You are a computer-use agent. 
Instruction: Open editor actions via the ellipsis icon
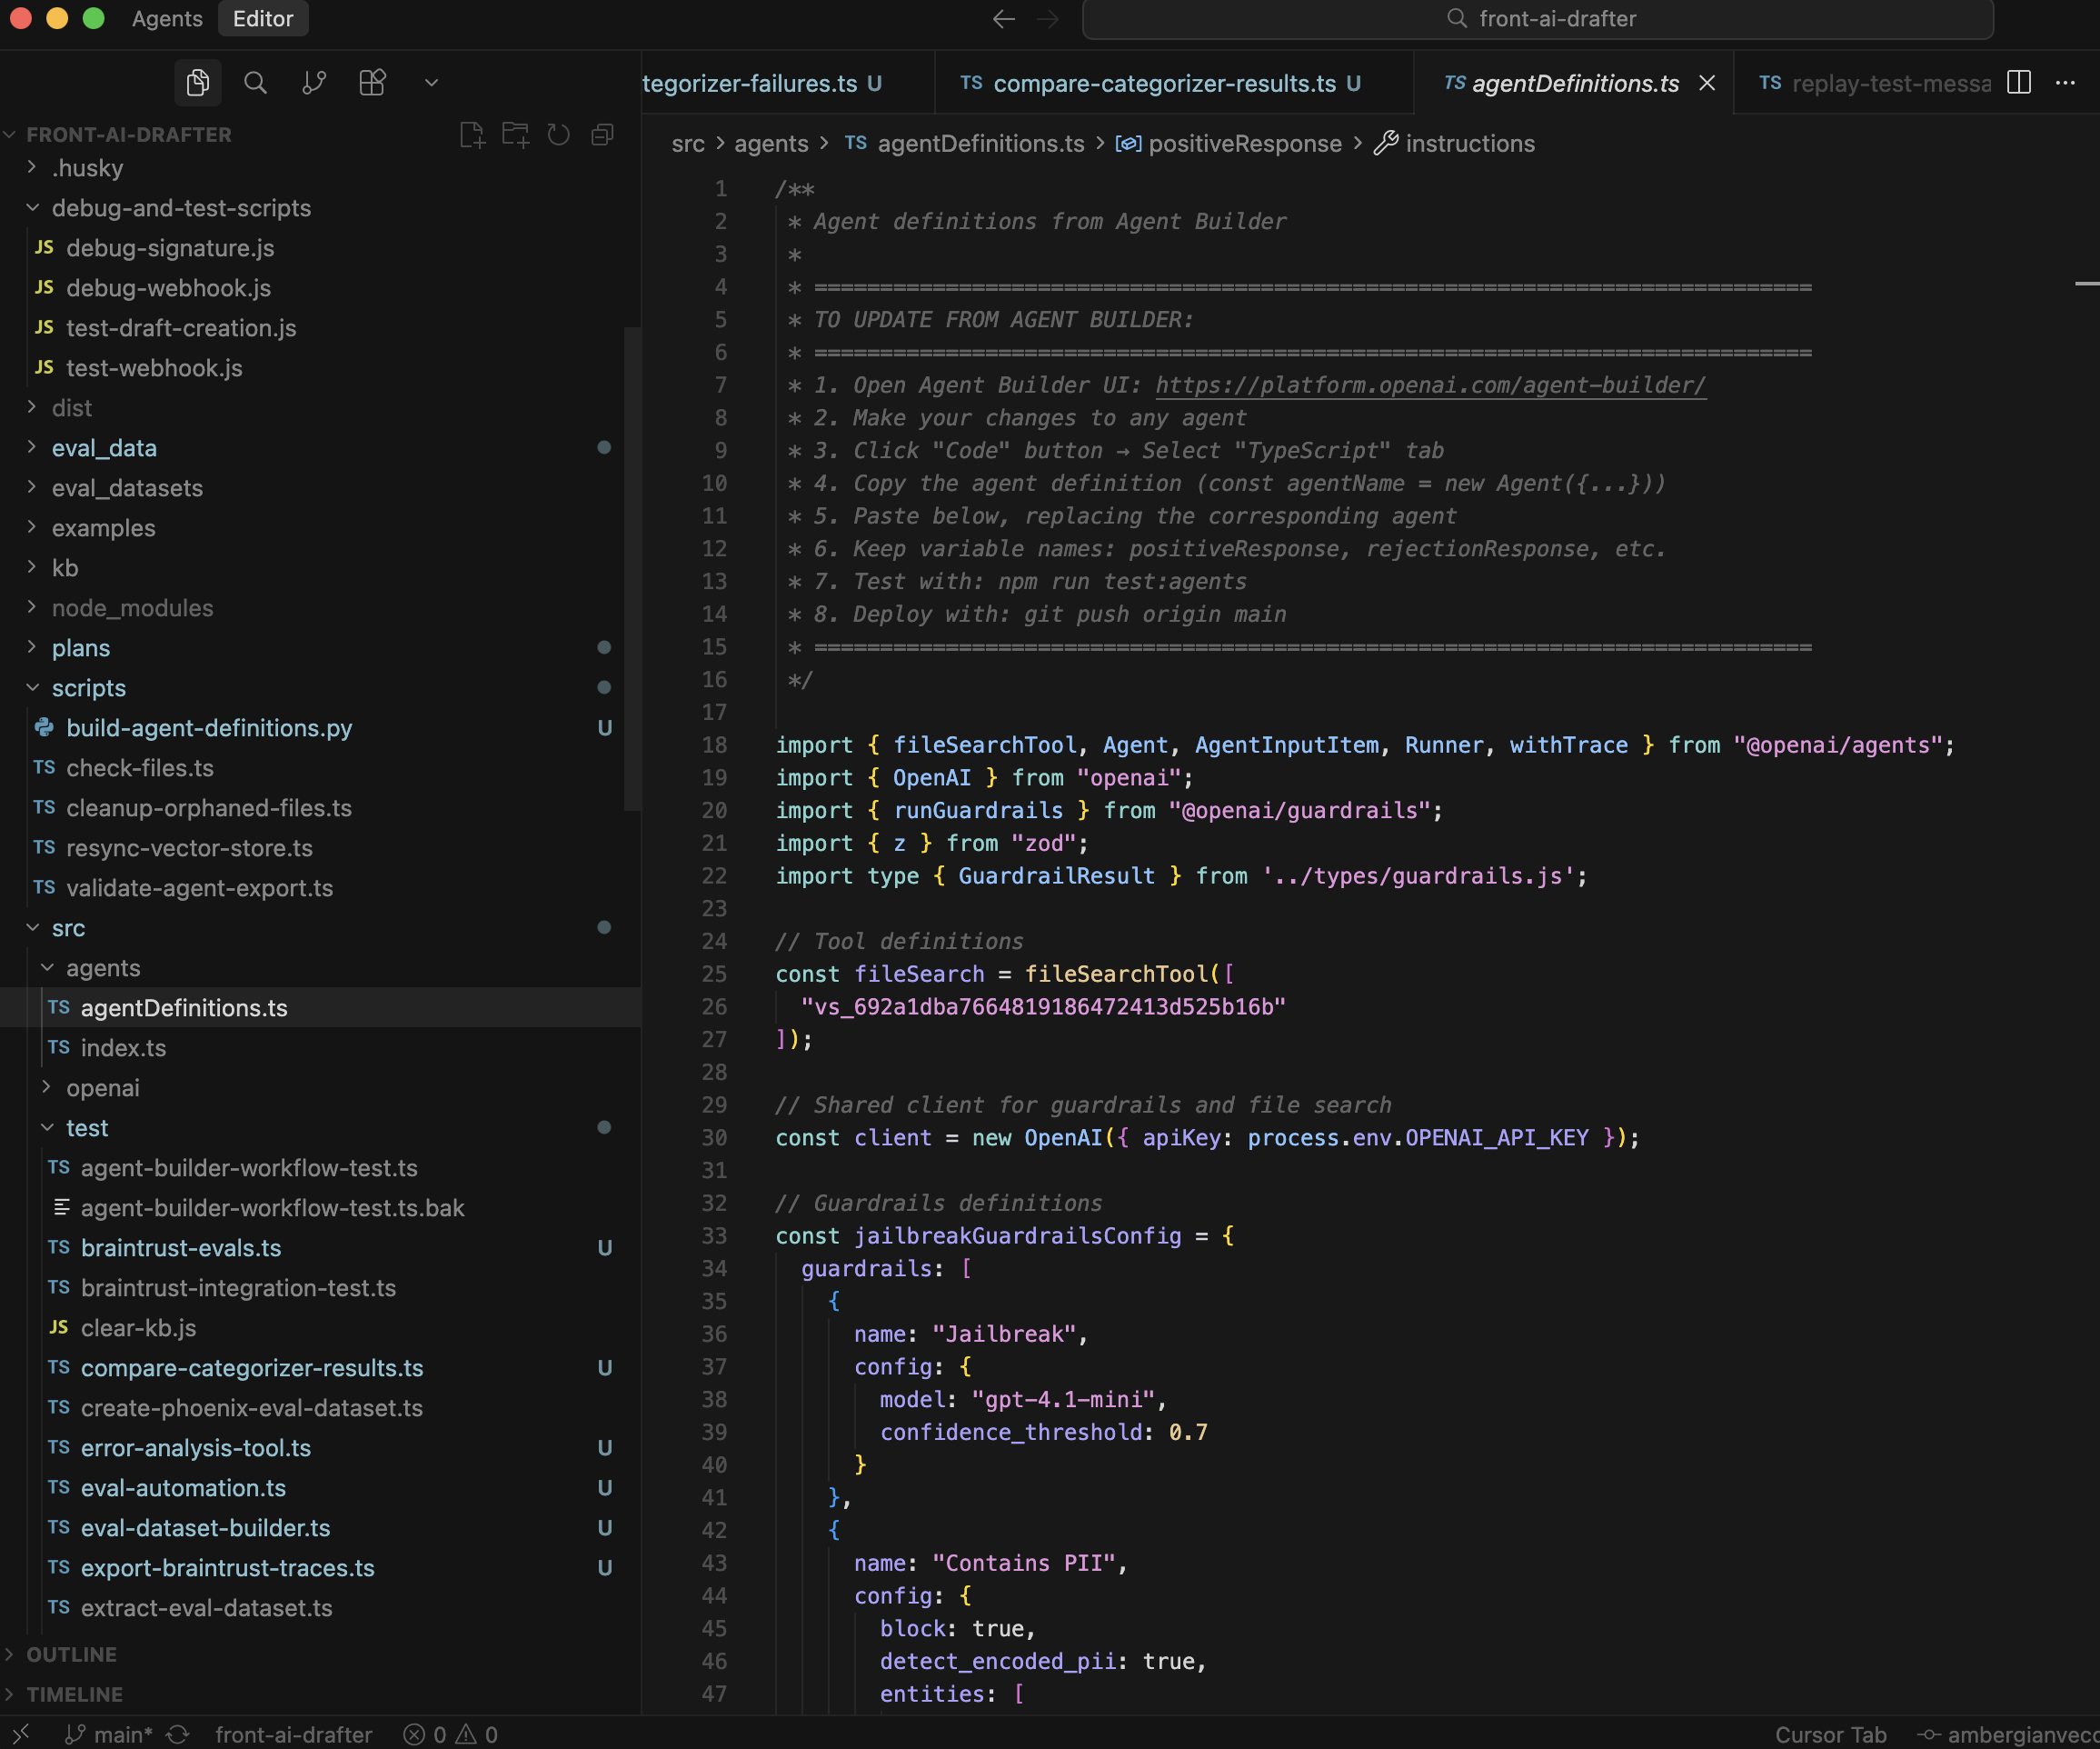tap(2065, 83)
